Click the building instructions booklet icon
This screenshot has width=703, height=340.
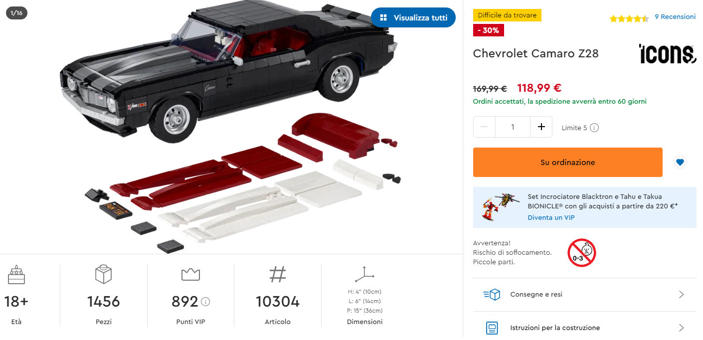[492, 328]
